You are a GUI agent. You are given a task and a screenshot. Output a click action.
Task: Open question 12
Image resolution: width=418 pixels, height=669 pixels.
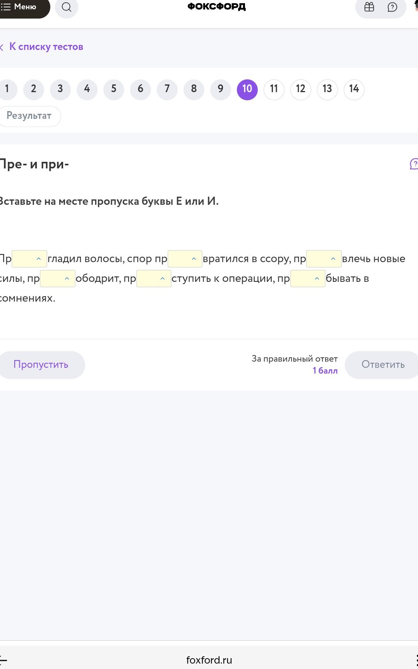pos(301,89)
